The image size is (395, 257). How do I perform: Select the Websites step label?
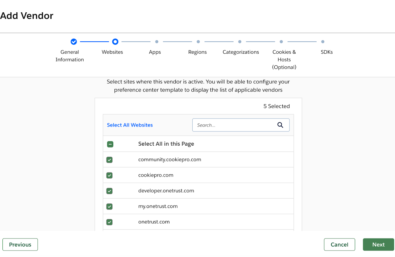tap(112, 52)
